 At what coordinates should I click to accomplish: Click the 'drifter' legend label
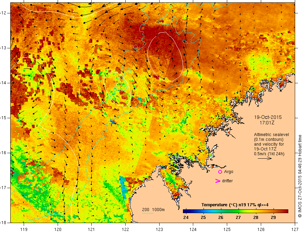click(x=227, y=181)
